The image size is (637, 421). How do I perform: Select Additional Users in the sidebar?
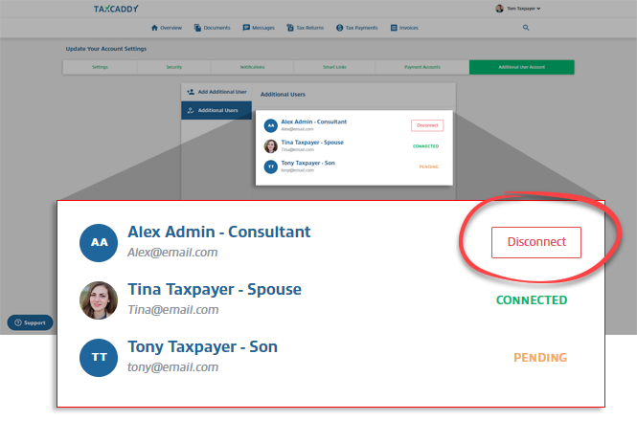point(216,110)
